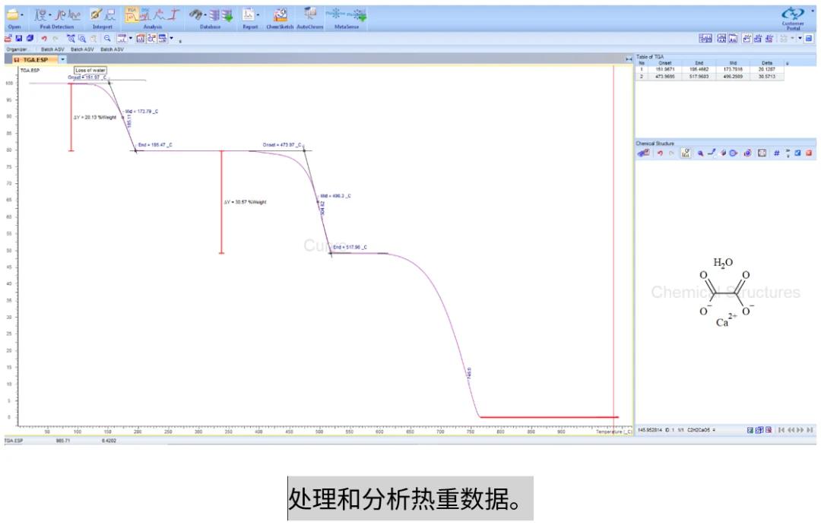Screen dimensions: 821x525
Task: Click the C2H2CaO5 formula in status bar
Action: coord(699,430)
